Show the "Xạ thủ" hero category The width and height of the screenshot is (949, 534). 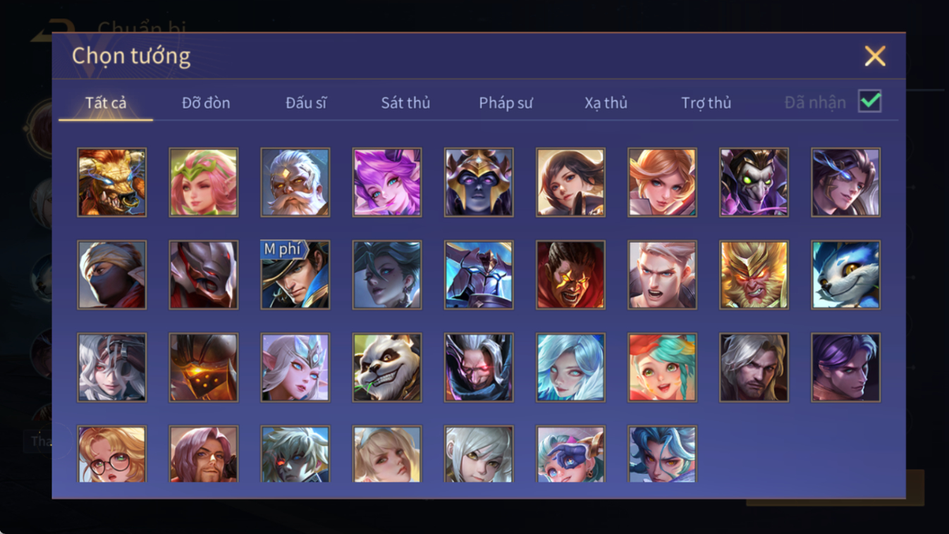pos(606,103)
